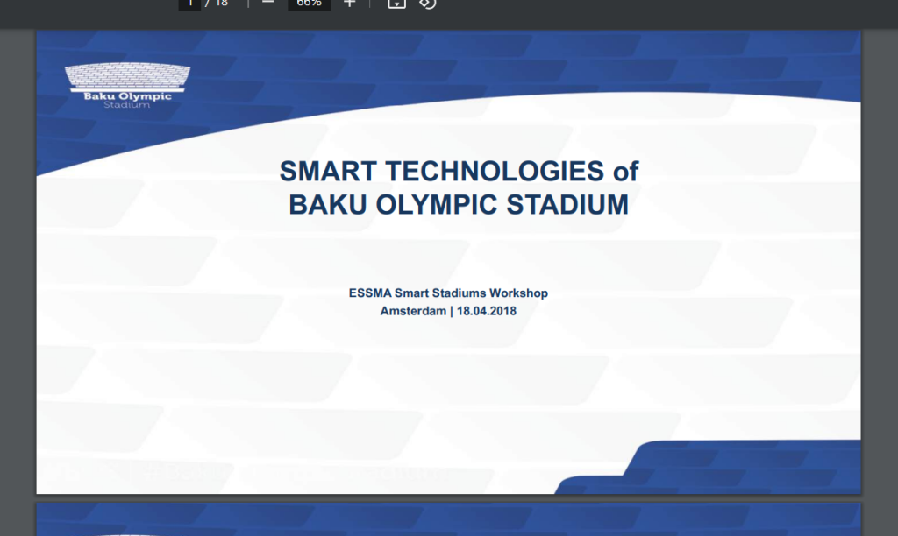The image size is (898, 536).
Task: Click the text "ESSMA Smart Stadiums Workshop"
Action: [448, 293]
